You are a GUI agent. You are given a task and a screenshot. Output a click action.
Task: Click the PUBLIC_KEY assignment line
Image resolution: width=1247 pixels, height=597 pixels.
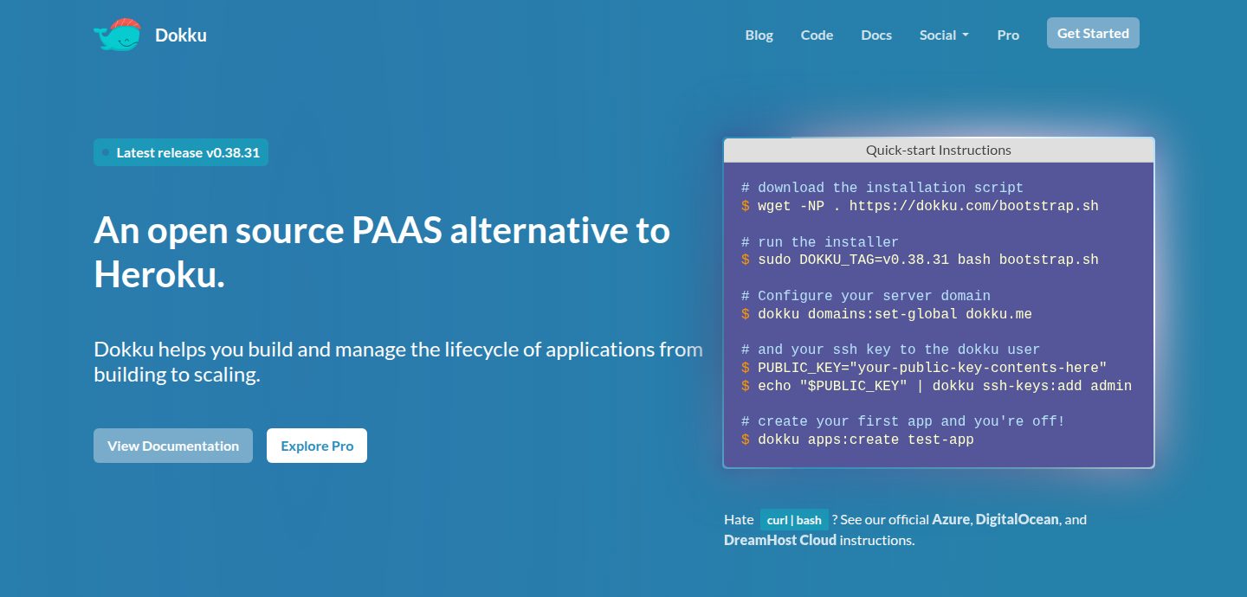point(924,368)
